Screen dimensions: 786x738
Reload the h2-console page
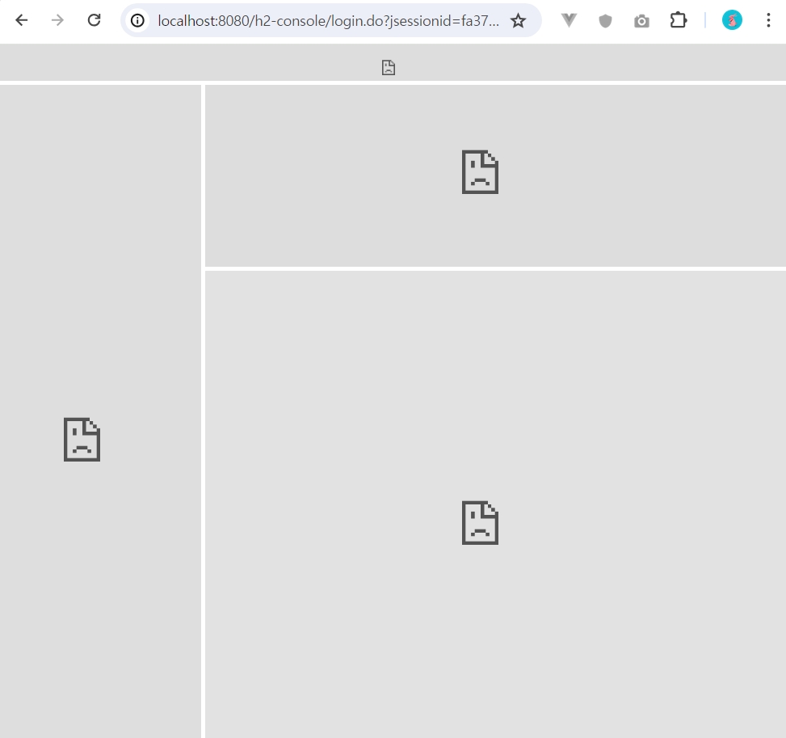coord(95,20)
